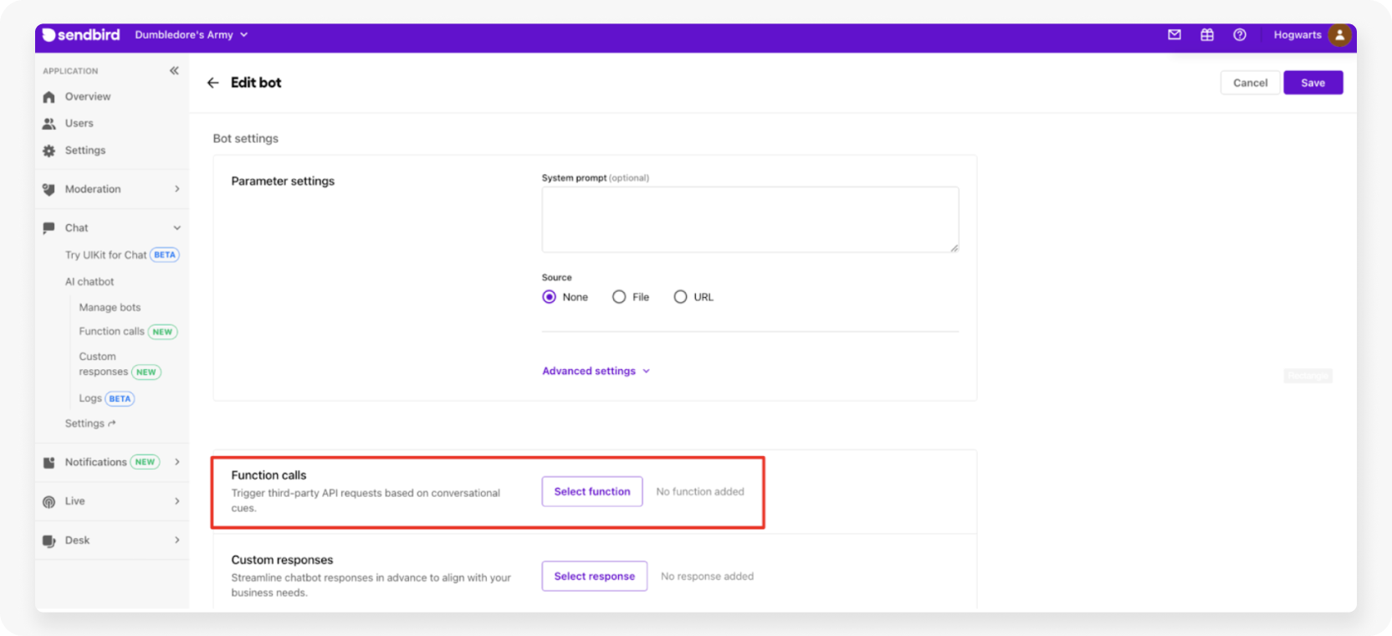
Task: Select the None source radio button
Action: point(549,297)
